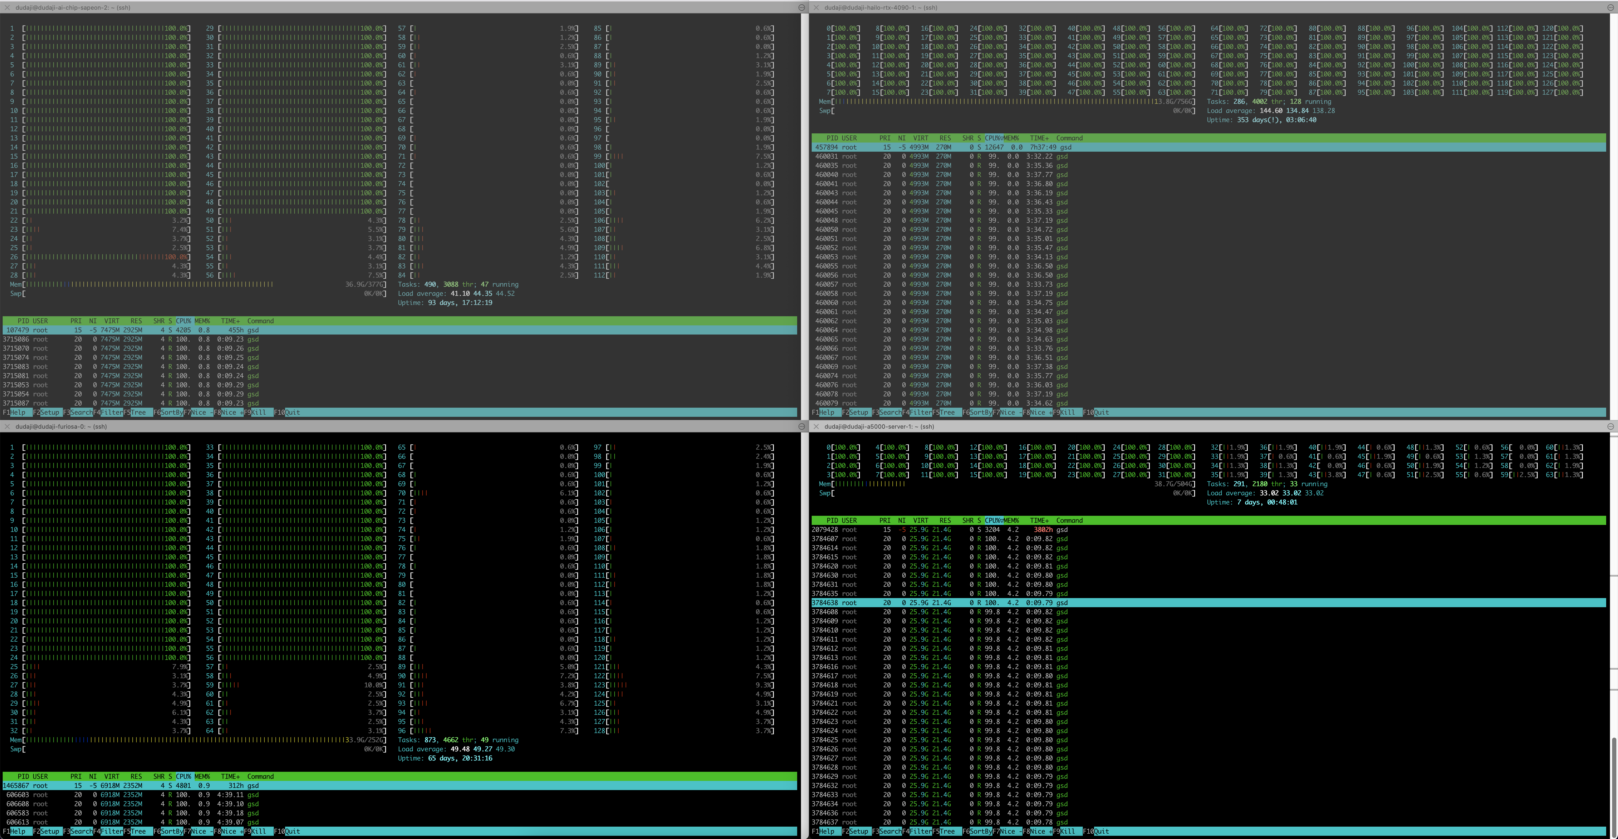
Task: Sort by the Command column in the furiosa-0 pane
Action: coord(261,777)
